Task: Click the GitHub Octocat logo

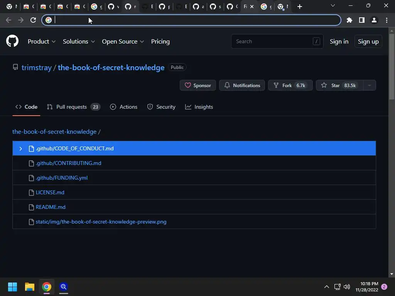Action: [12, 41]
